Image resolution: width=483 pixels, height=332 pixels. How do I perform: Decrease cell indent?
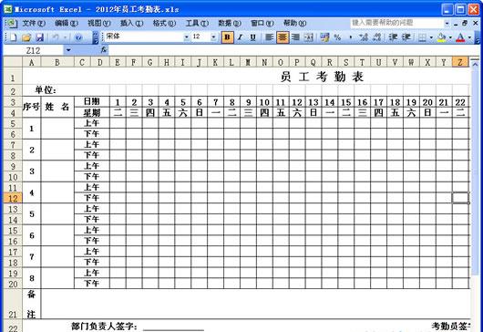(393, 37)
